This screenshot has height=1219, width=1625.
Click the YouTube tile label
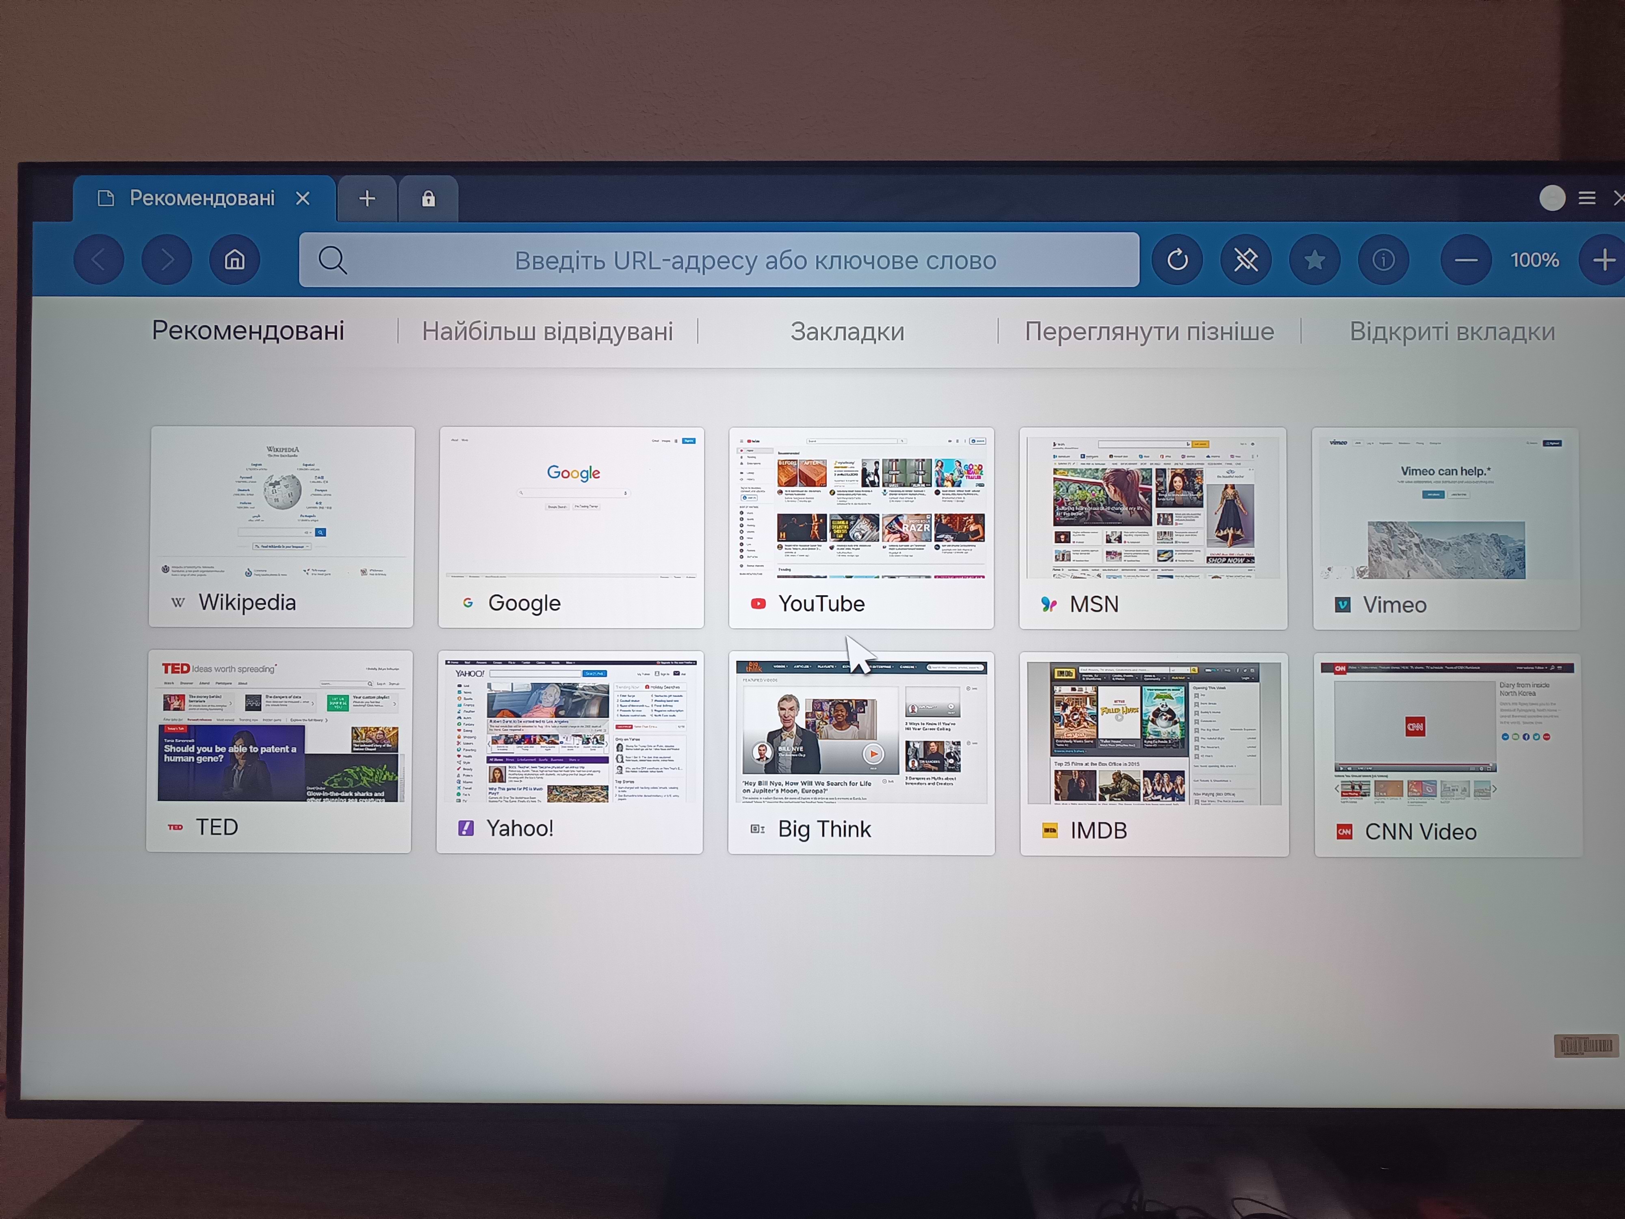pos(821,604)
